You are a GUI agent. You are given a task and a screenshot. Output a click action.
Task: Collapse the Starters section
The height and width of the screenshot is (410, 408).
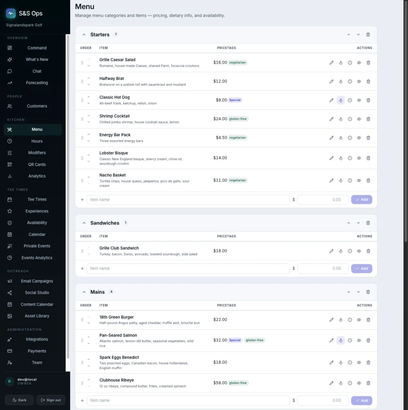point(84,35)
